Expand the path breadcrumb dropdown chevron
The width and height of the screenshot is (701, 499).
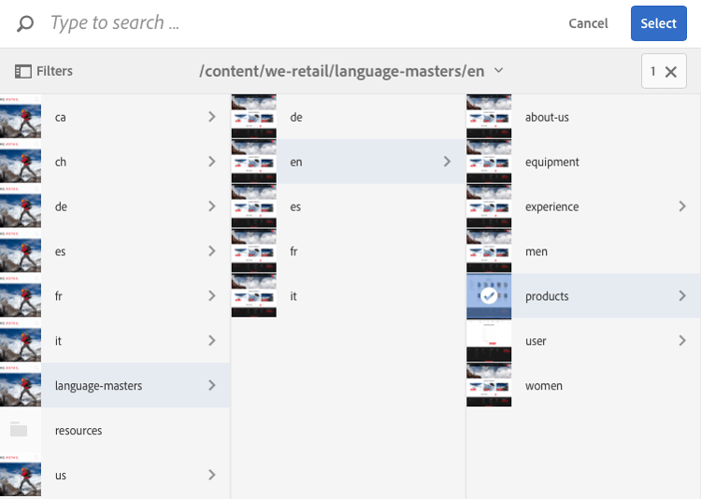pyautogui.click(x=499, y=71)
